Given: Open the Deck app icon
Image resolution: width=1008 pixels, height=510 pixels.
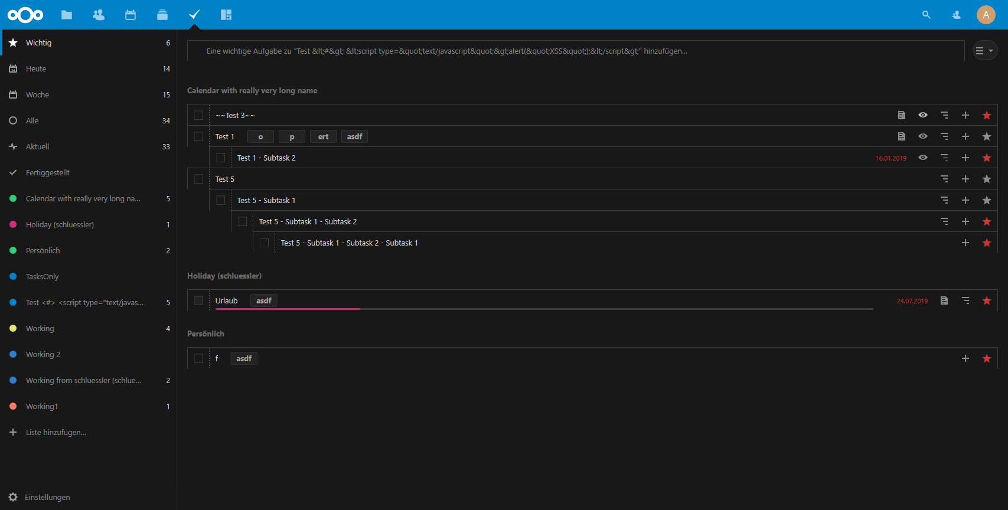Looking at the screenshot, I should point(162,15).
